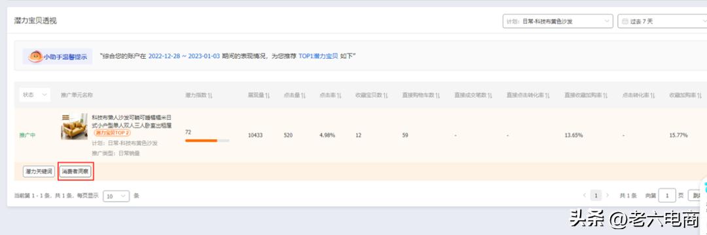Click the 4.98% click-rate value
Image resolution: width=707 pixels, height=235 pixels.
point(327,135)
